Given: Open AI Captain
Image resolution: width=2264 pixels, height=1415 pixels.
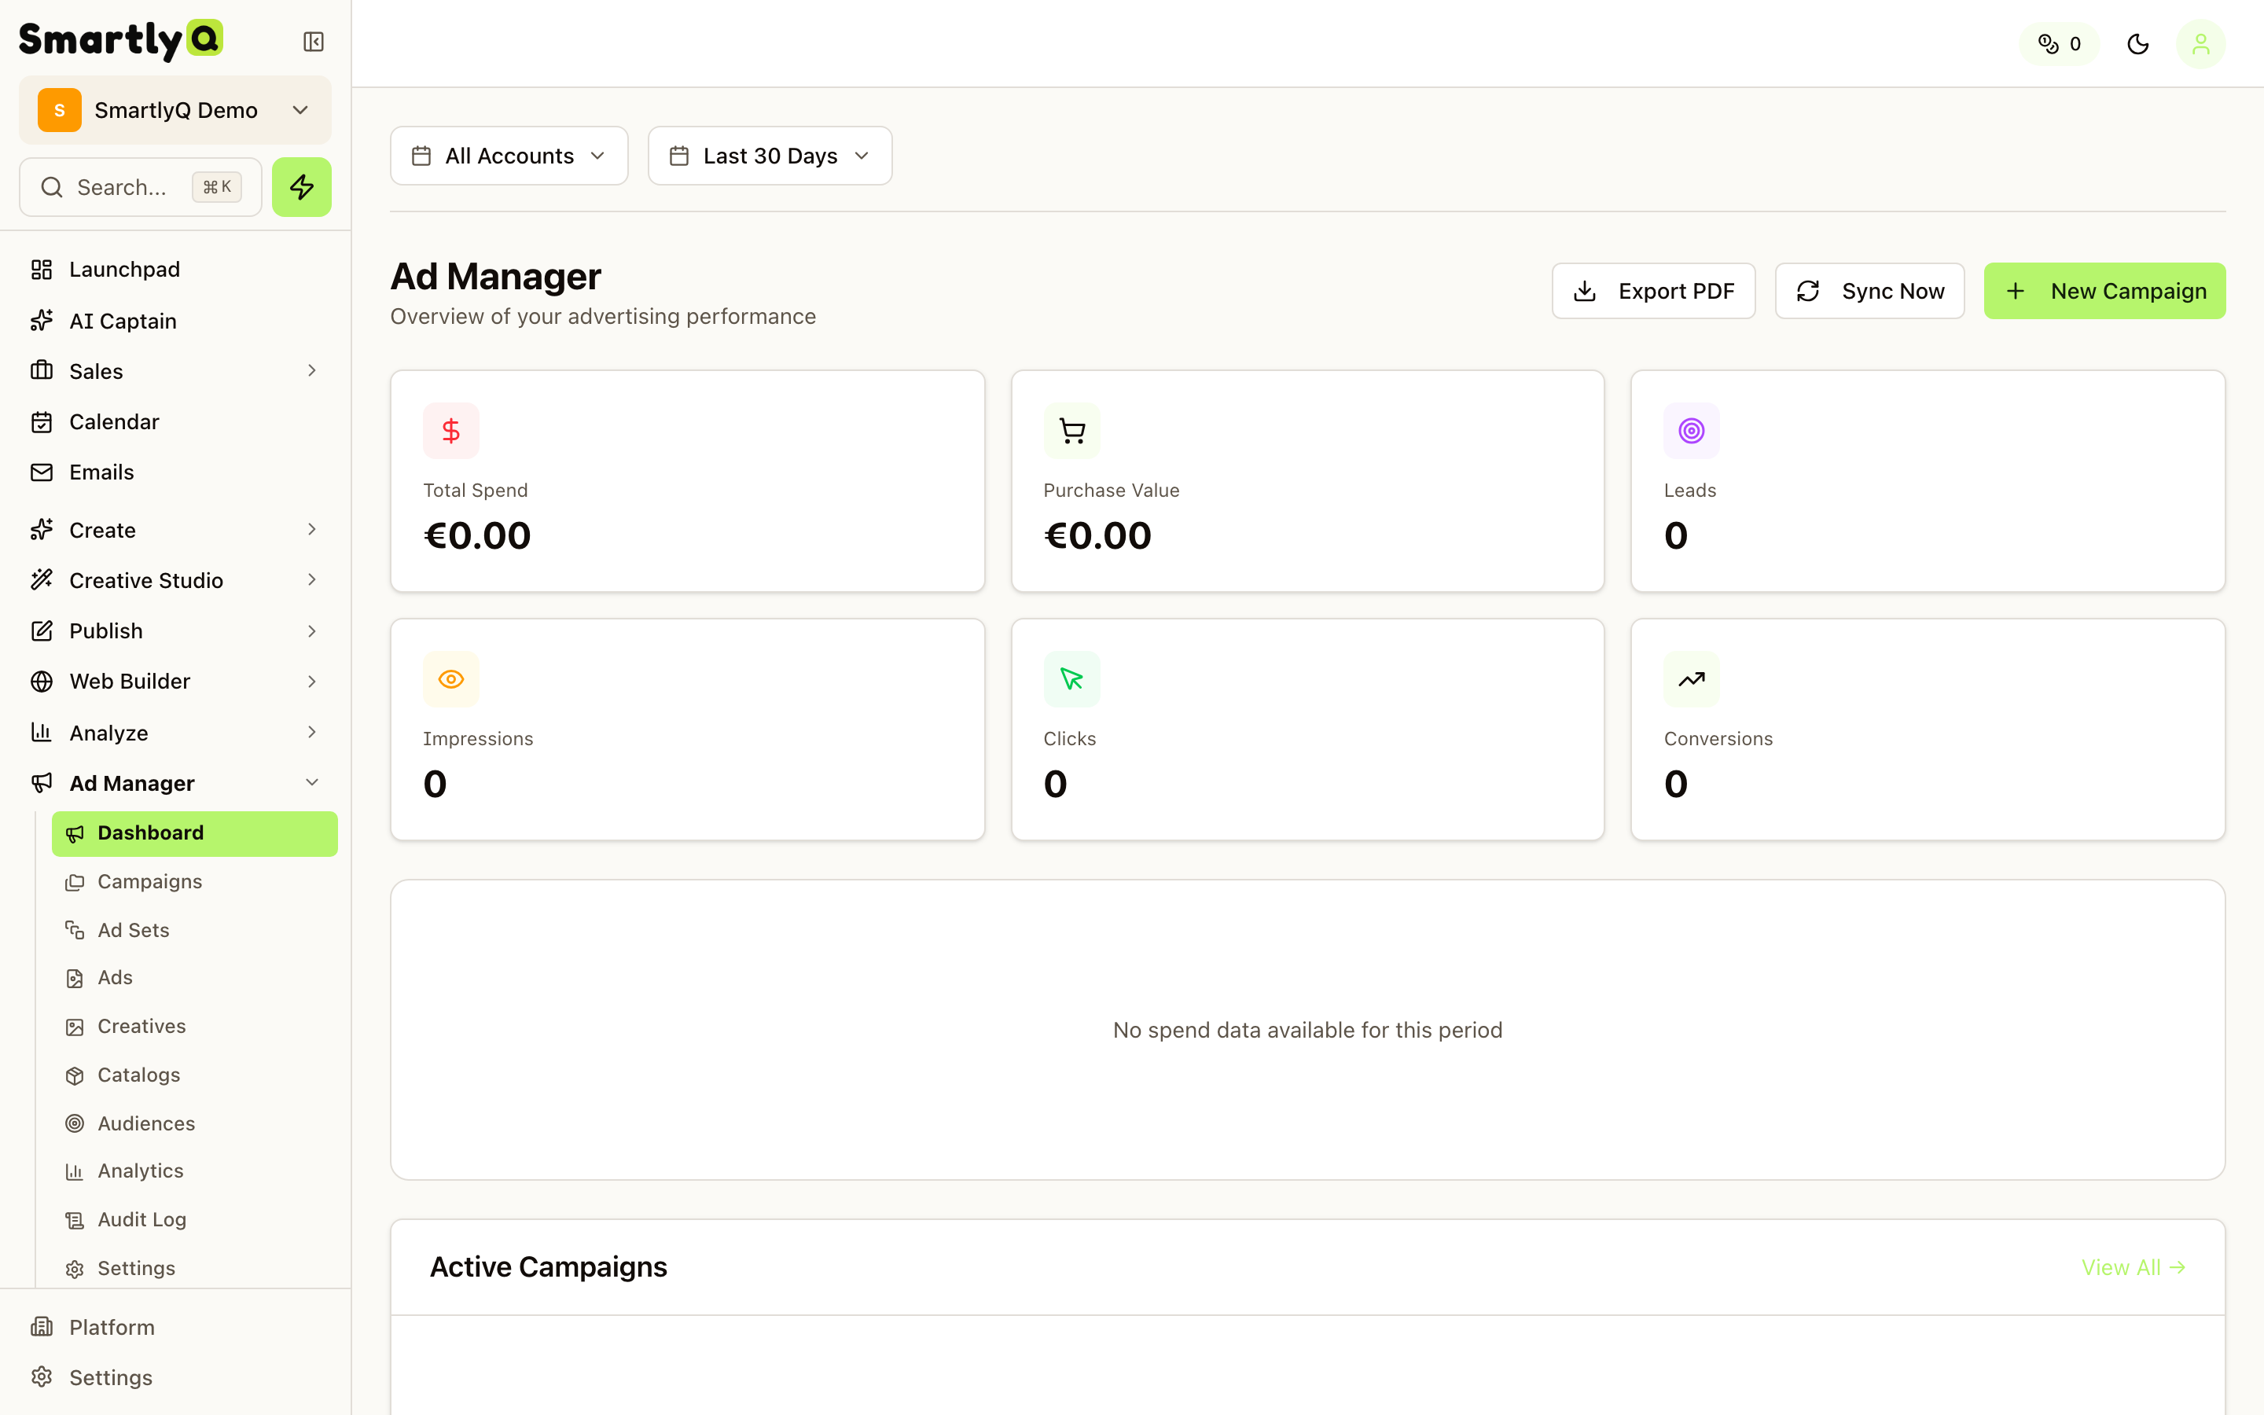Looking at the screenshot, I should click(x=175, y=321).
